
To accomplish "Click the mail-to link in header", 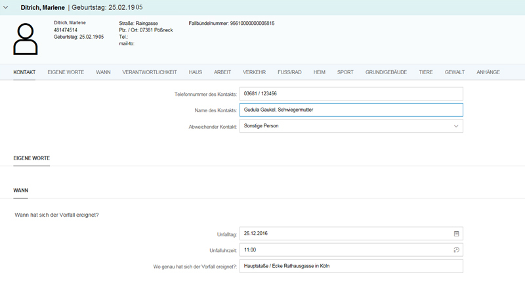I will (127, 43).
